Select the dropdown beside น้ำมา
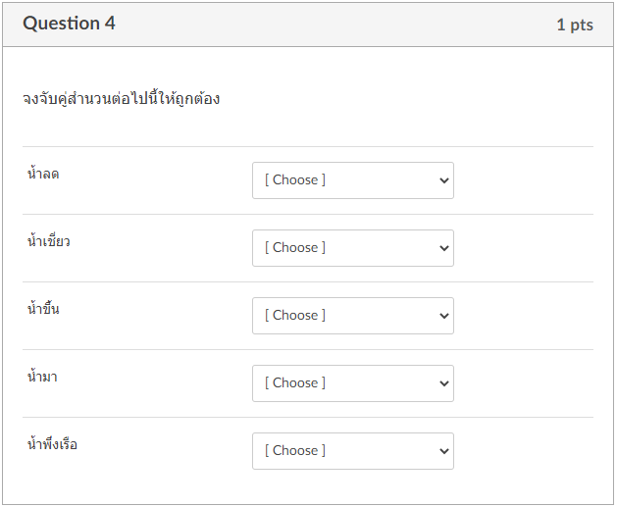Viewport: 617px width, 507px height. coord(352,383)
